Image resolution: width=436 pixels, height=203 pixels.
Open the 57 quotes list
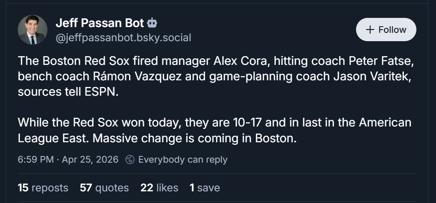pyautogui.click(x=104, y=188)
